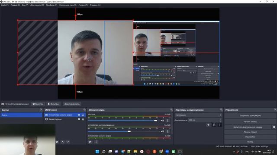Open Windows Start menu
The image size is (277, 155).
coord(97,152)
